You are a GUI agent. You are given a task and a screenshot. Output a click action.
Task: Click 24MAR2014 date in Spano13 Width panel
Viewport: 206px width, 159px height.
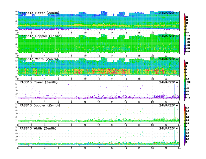pos(169,59)
